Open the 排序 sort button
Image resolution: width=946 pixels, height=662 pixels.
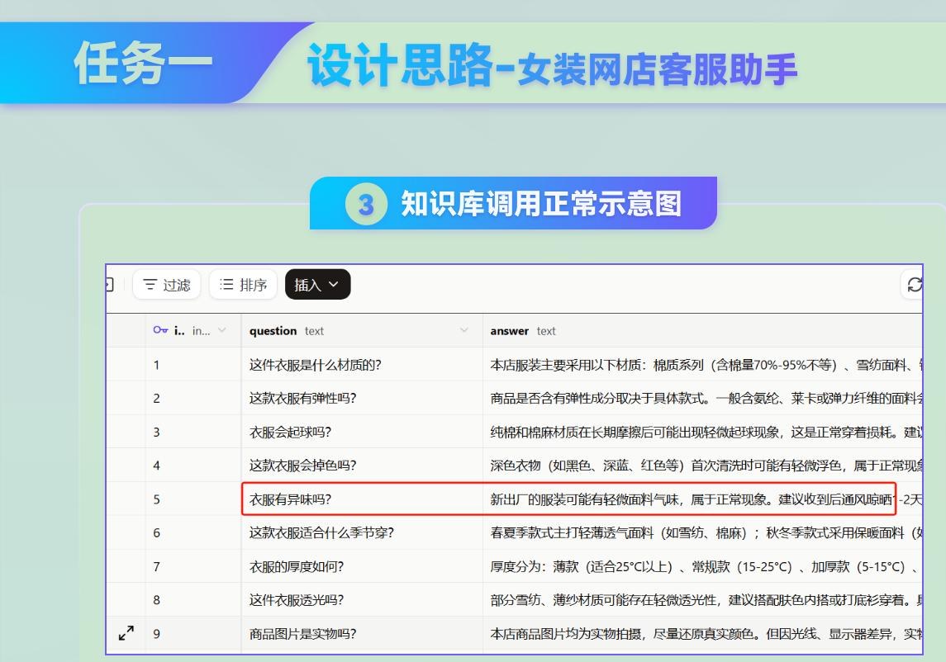click(243, 285)
